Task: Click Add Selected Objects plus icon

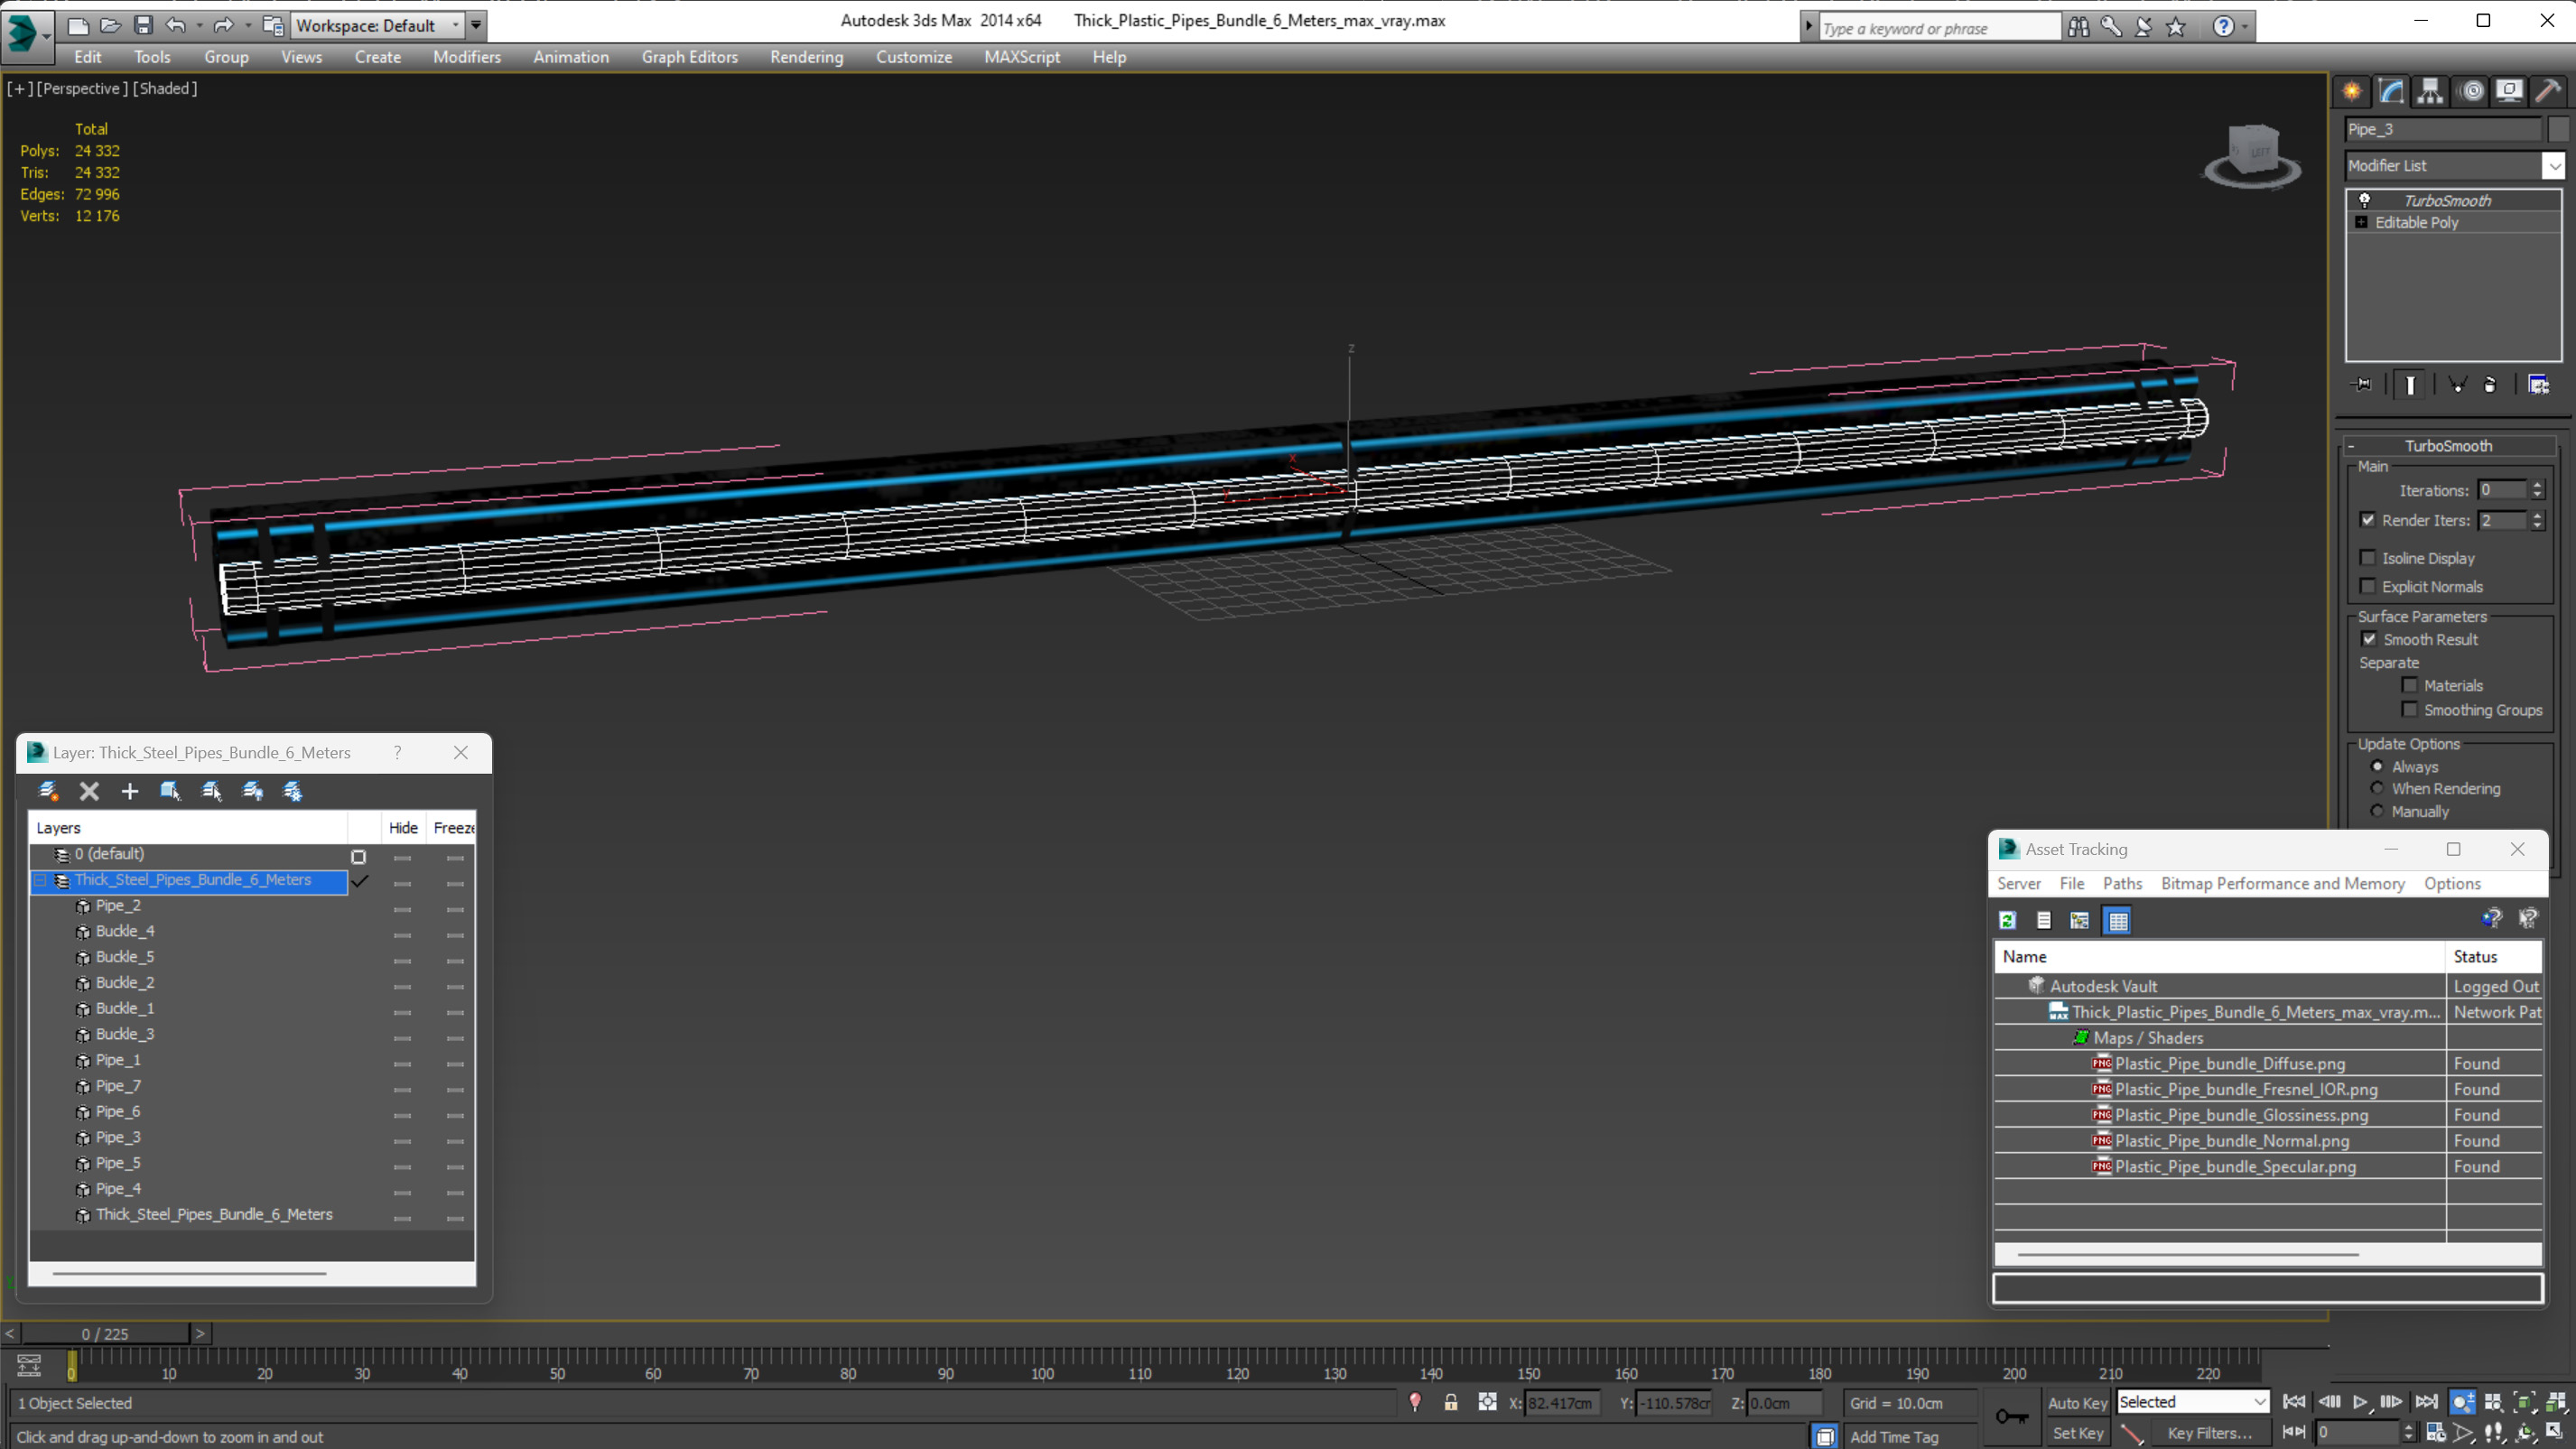Action: tap(130, 791)
